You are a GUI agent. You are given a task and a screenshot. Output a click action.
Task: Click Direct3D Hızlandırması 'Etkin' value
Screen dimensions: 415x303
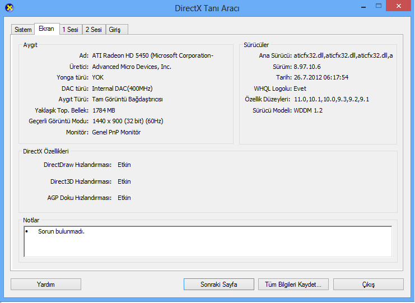pos(124,181)
